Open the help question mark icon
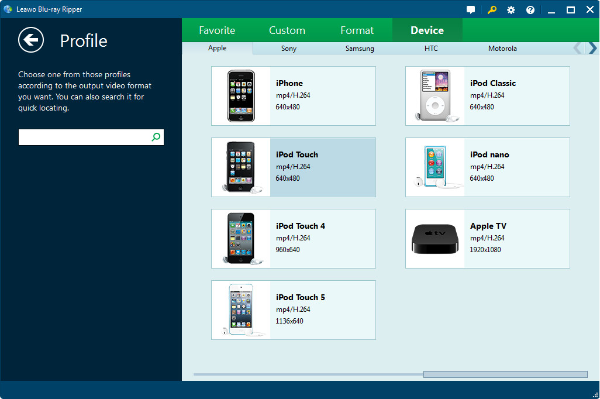 pos(530,10)
